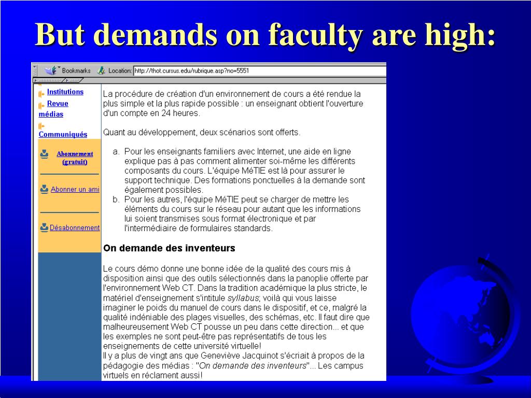
Task: Open the Abonner un ami link
Action: click(x=75, y=189)
